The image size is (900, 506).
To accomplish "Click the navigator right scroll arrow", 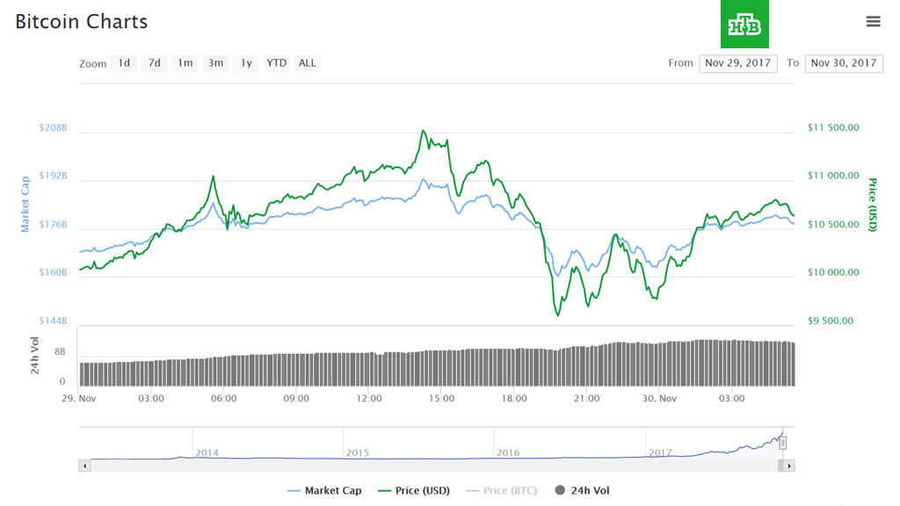I will (x=789, y=466).
